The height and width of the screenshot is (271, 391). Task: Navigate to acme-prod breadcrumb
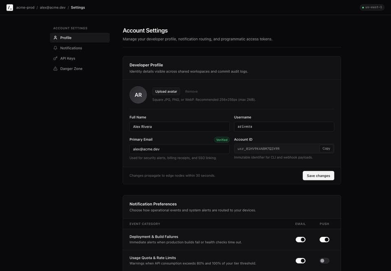pyautogui.click(x=25, y=7)
